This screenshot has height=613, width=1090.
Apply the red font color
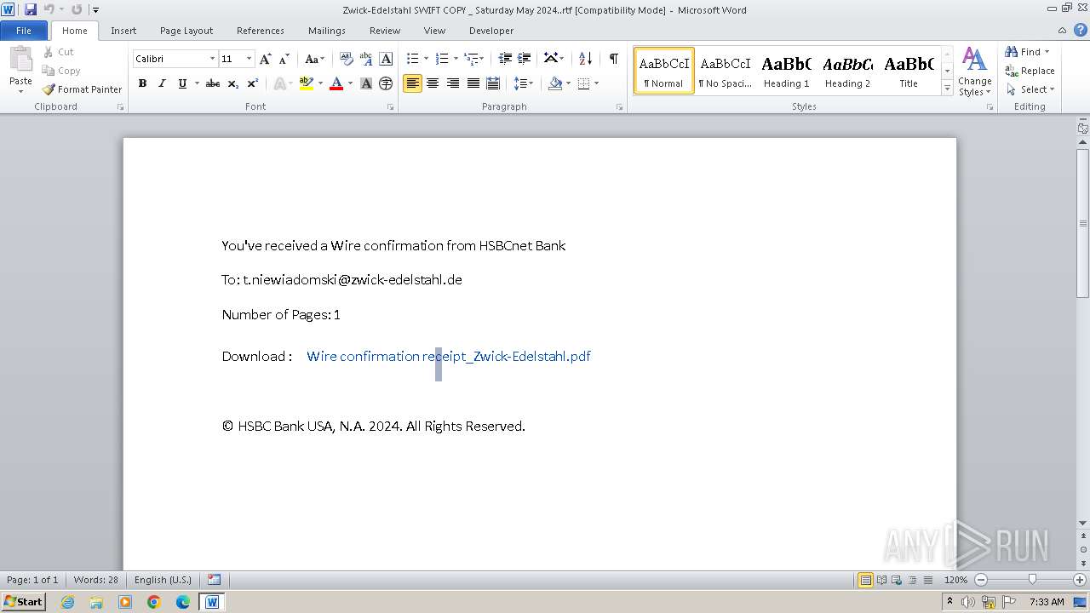pos(336,83)
